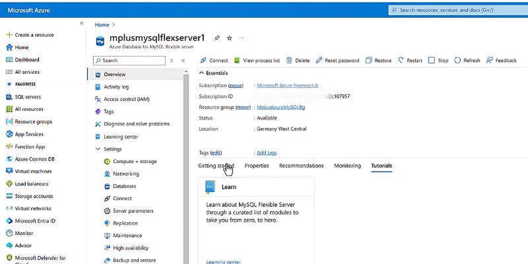Screen dimensions: 528x264
Task: Click Refresh in the command bar
Action: tap(467, 61)
